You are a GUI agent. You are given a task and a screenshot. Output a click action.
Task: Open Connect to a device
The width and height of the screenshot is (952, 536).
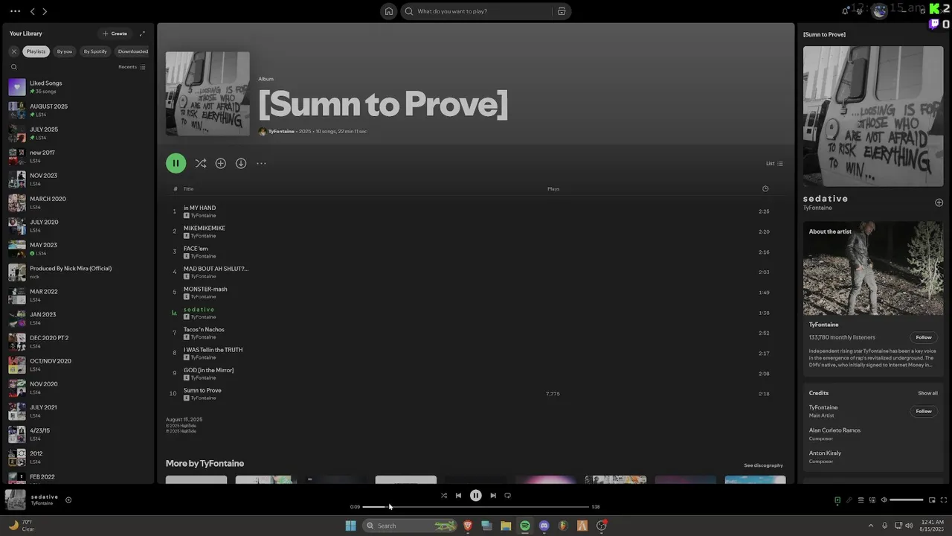(872, 500)
